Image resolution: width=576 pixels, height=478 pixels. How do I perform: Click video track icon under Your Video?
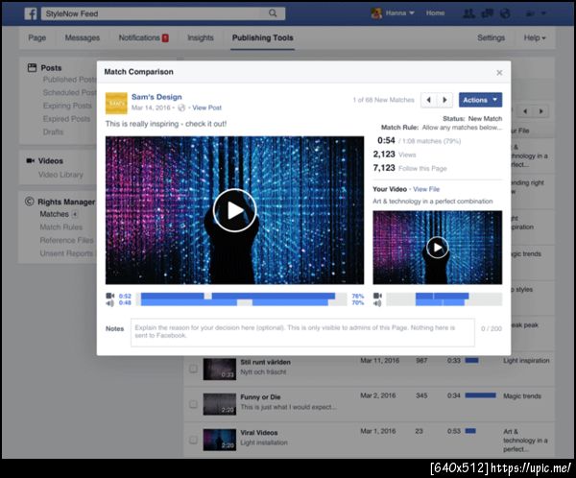[x=377, y=296]
